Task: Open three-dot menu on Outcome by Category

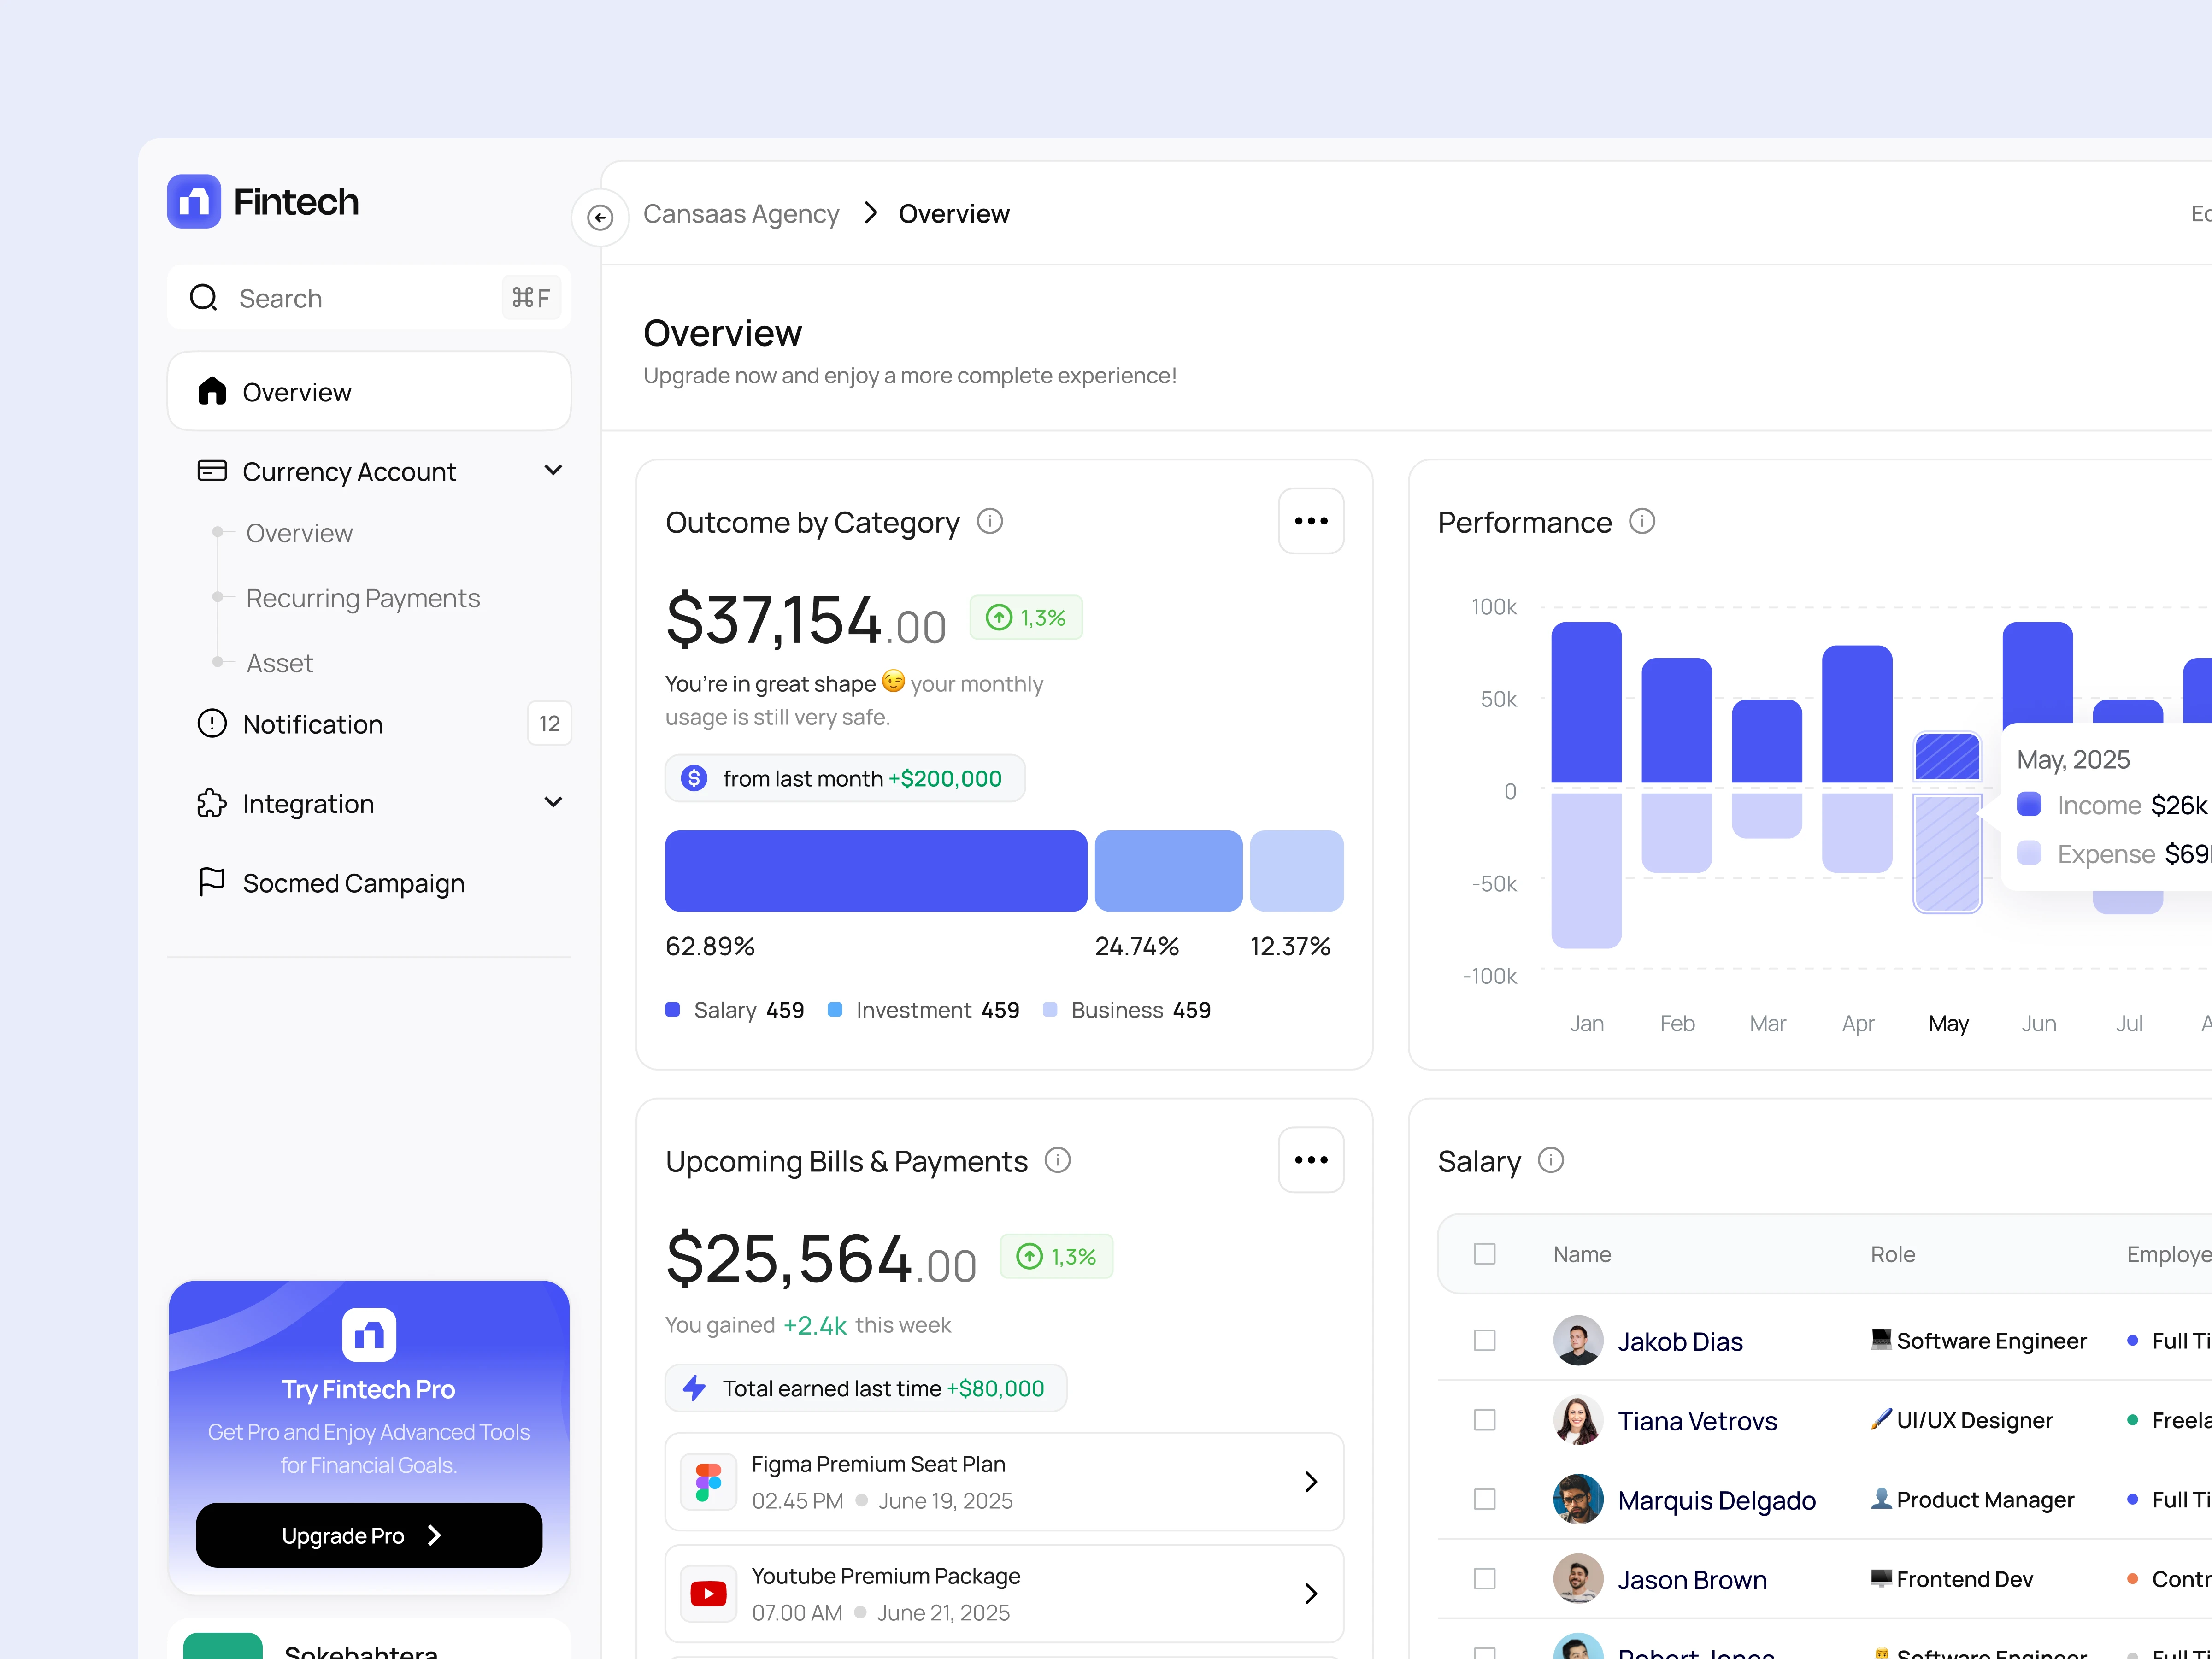Action: [x=1310, y=521]
